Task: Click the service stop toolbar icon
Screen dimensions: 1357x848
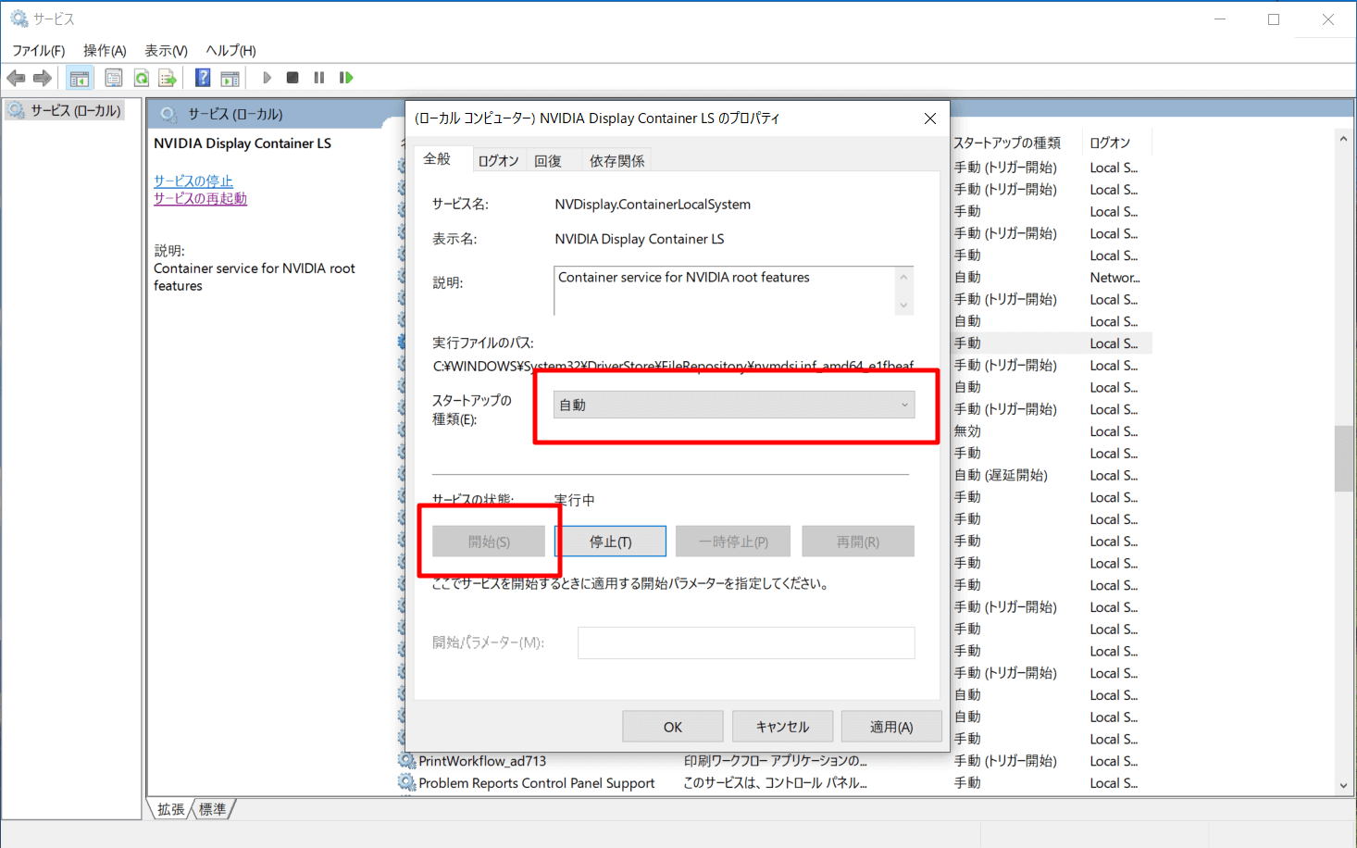Action: pyautogui.click(x=292, y=77)
